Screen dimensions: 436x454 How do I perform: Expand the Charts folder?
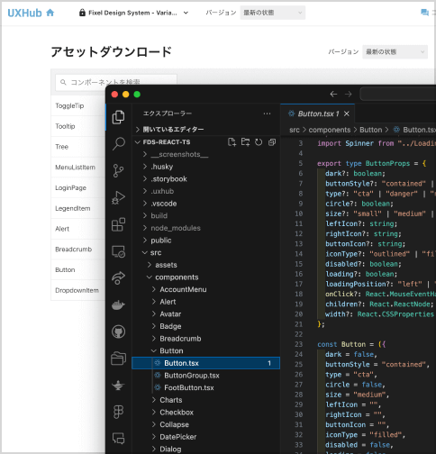[x=206, y=400]
